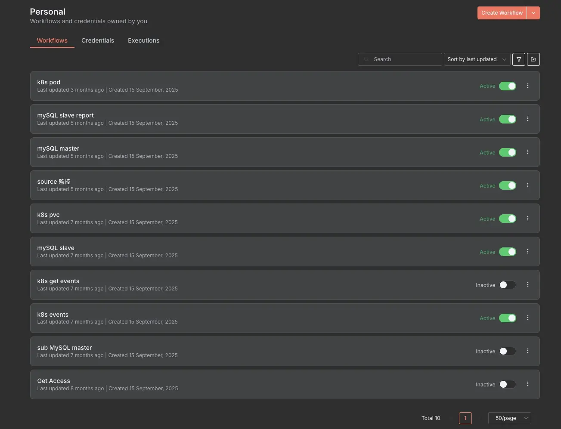Deactivate the k8s pod workflow toggle
The image size is (561, 429).
[x=507, y=86]
